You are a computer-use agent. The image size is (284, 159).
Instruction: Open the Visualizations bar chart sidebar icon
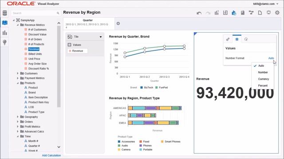[x=5, y=33]
